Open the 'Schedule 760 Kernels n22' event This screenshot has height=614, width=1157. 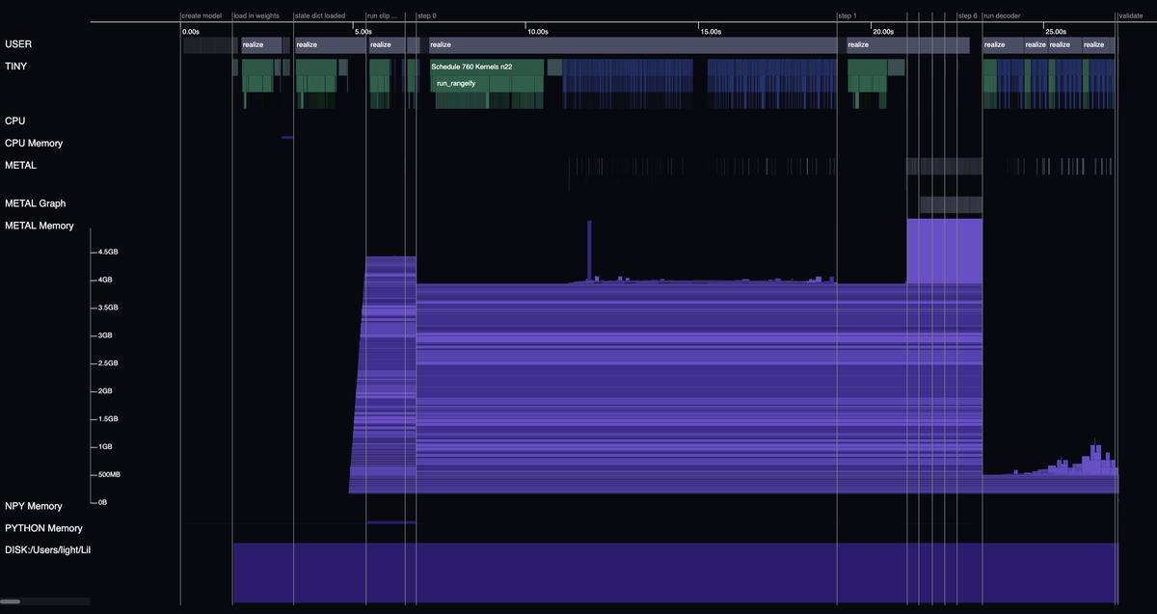pos(488,67)
